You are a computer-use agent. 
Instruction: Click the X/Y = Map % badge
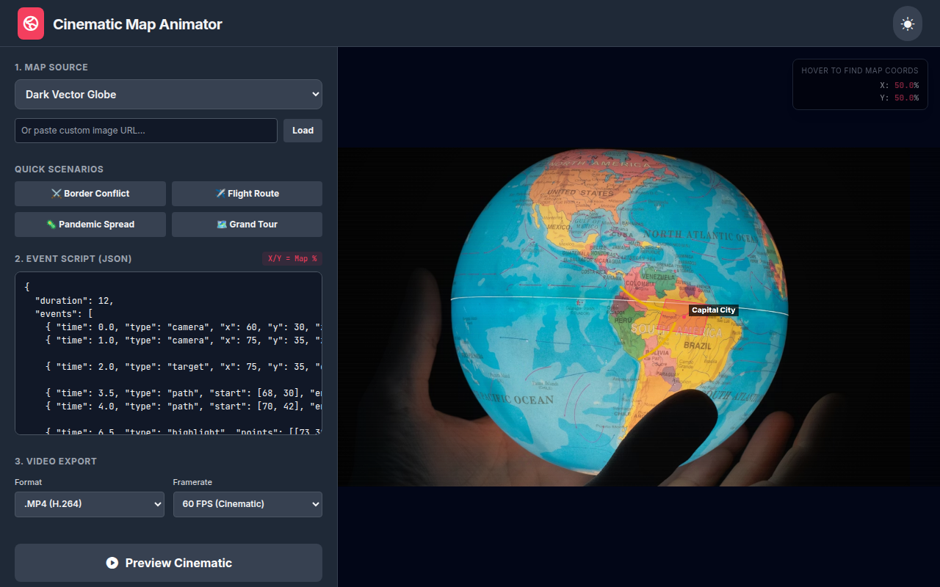pos(292,258)
